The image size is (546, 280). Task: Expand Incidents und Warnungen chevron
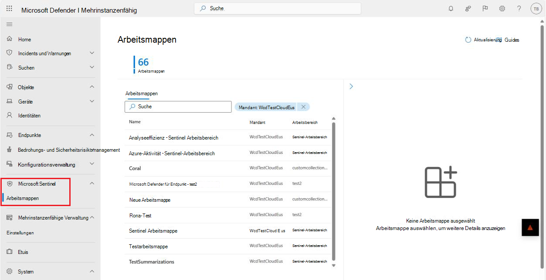tap(92, 53)
